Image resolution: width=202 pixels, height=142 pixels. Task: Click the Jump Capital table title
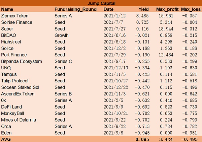tap(101, 3)
